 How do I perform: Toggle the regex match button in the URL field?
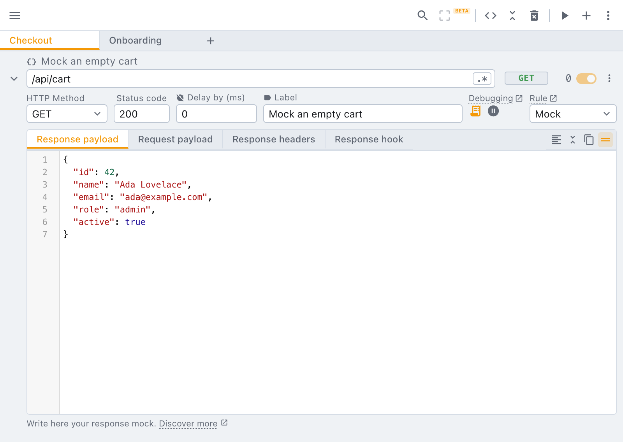click(482, 79)
